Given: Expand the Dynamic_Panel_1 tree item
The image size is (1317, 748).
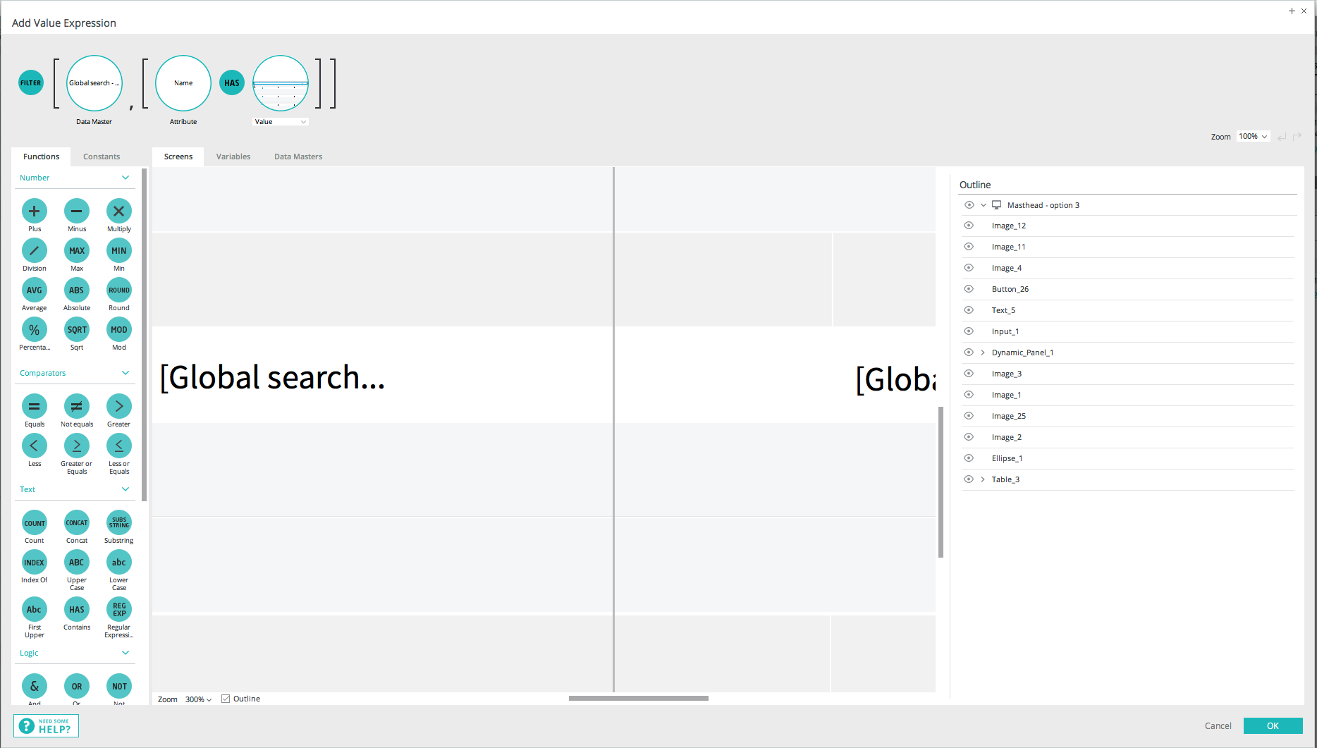Looking at the screenshot, I should click(983, 352).
